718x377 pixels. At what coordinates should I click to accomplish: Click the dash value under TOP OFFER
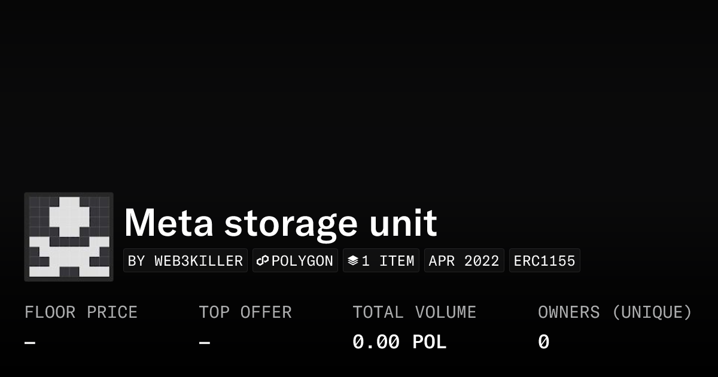click(205, 342)
